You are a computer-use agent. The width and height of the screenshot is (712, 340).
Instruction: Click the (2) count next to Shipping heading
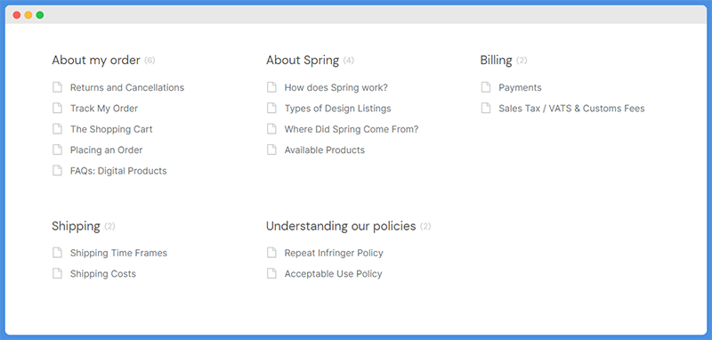109,226
